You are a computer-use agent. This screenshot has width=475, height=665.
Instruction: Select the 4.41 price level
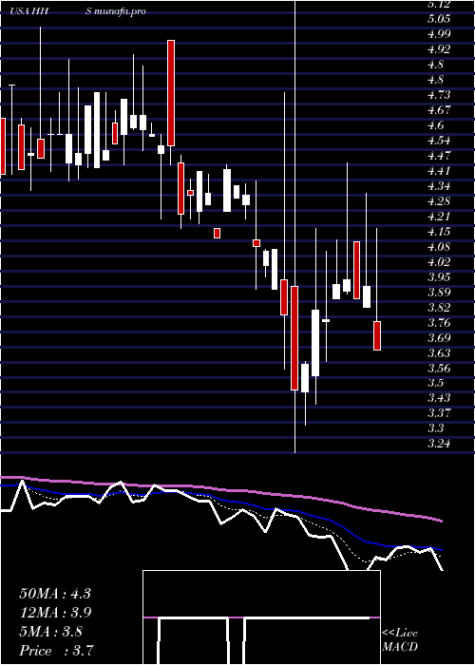tap(439, 171)
